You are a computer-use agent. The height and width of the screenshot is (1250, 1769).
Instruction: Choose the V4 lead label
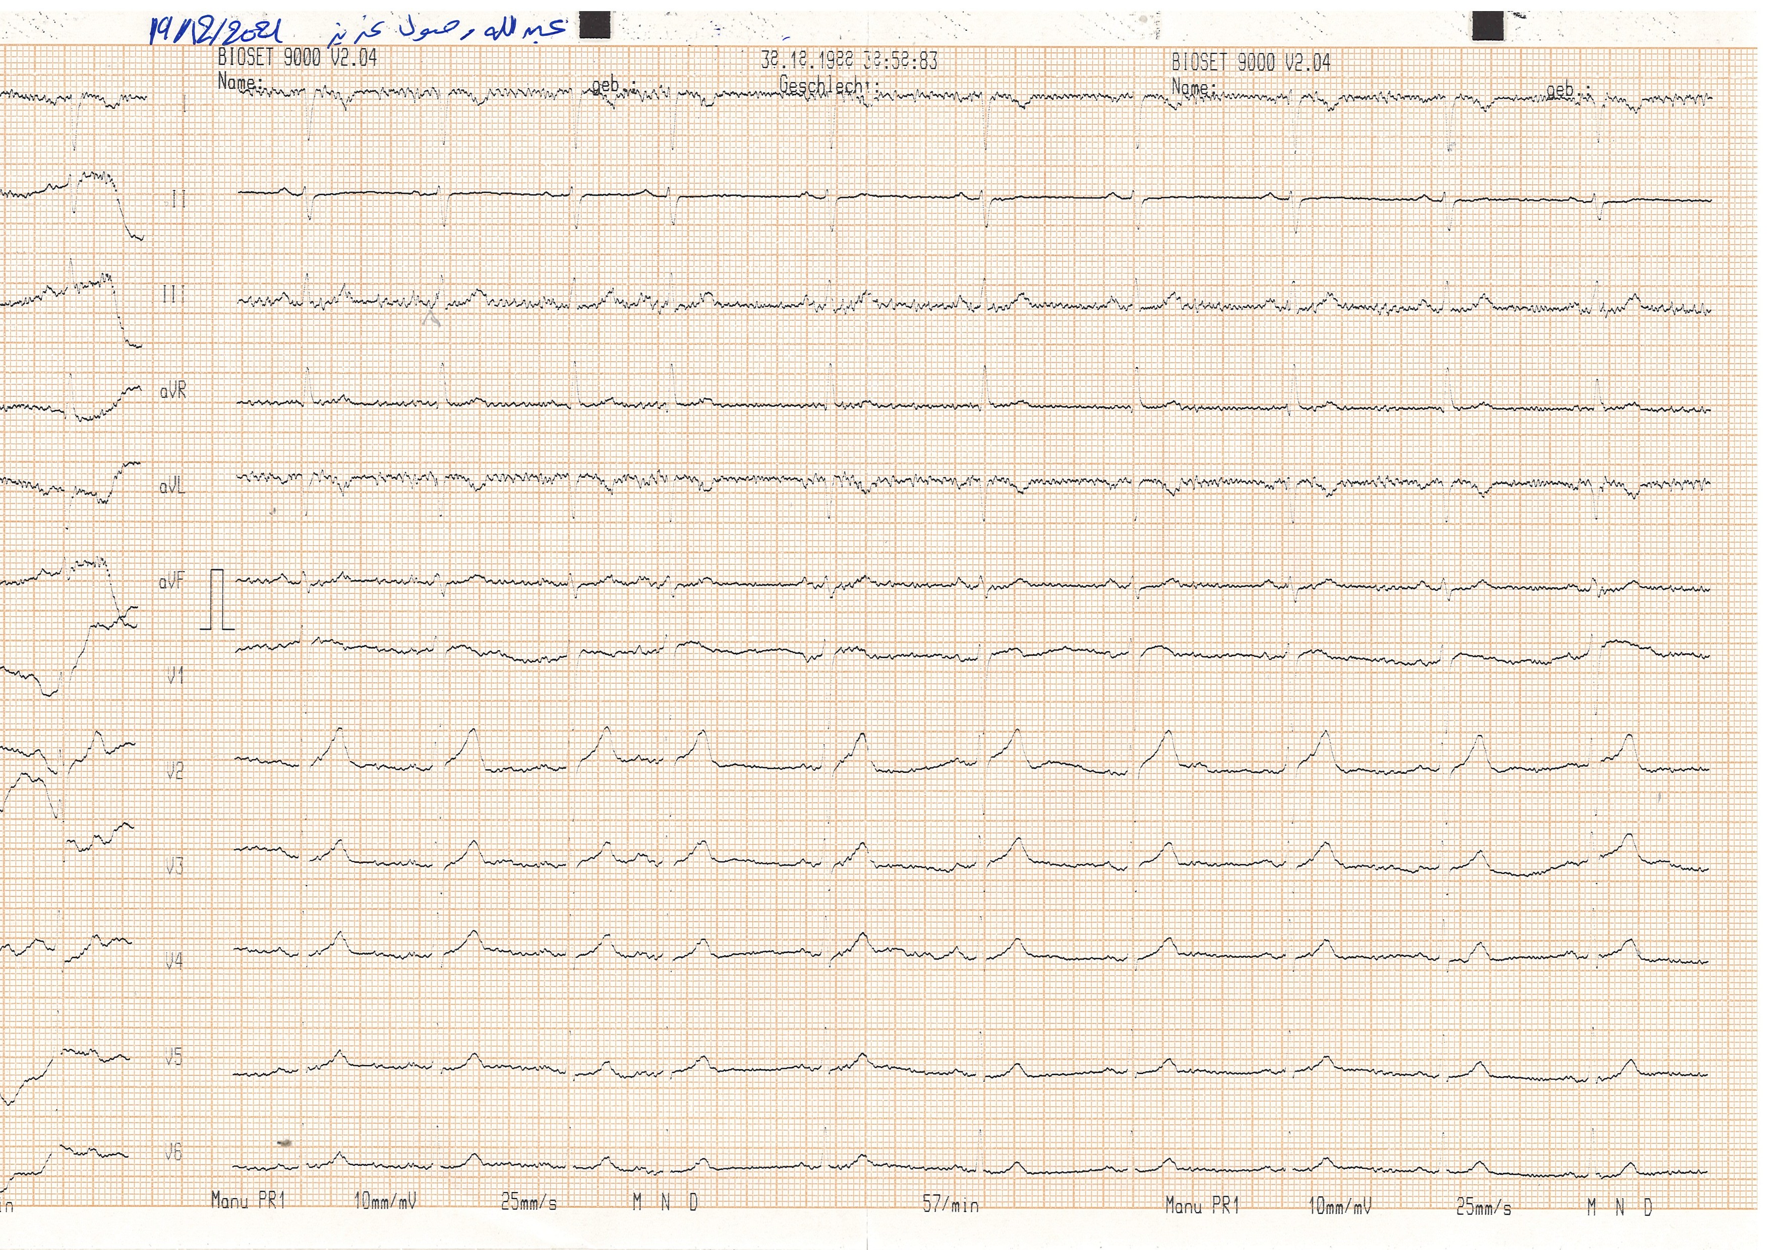click(x=174, y=961)
